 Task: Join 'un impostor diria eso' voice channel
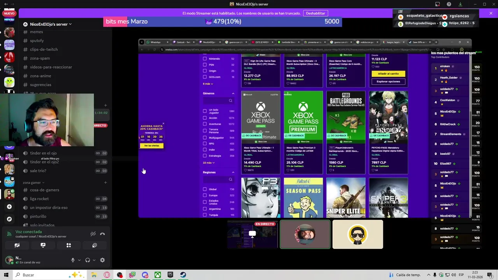(x=49, y=208)
